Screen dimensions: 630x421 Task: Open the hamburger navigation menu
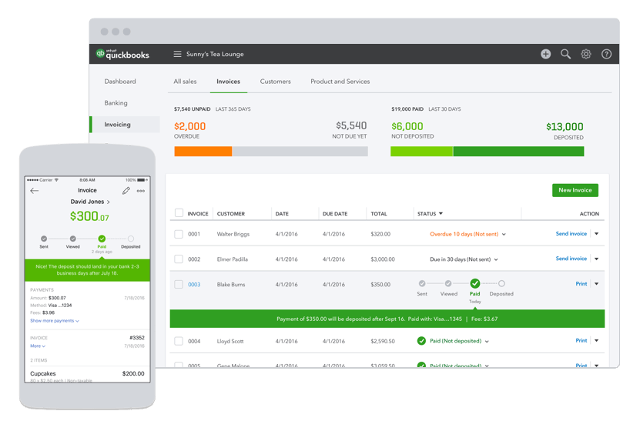pos(177,54)
